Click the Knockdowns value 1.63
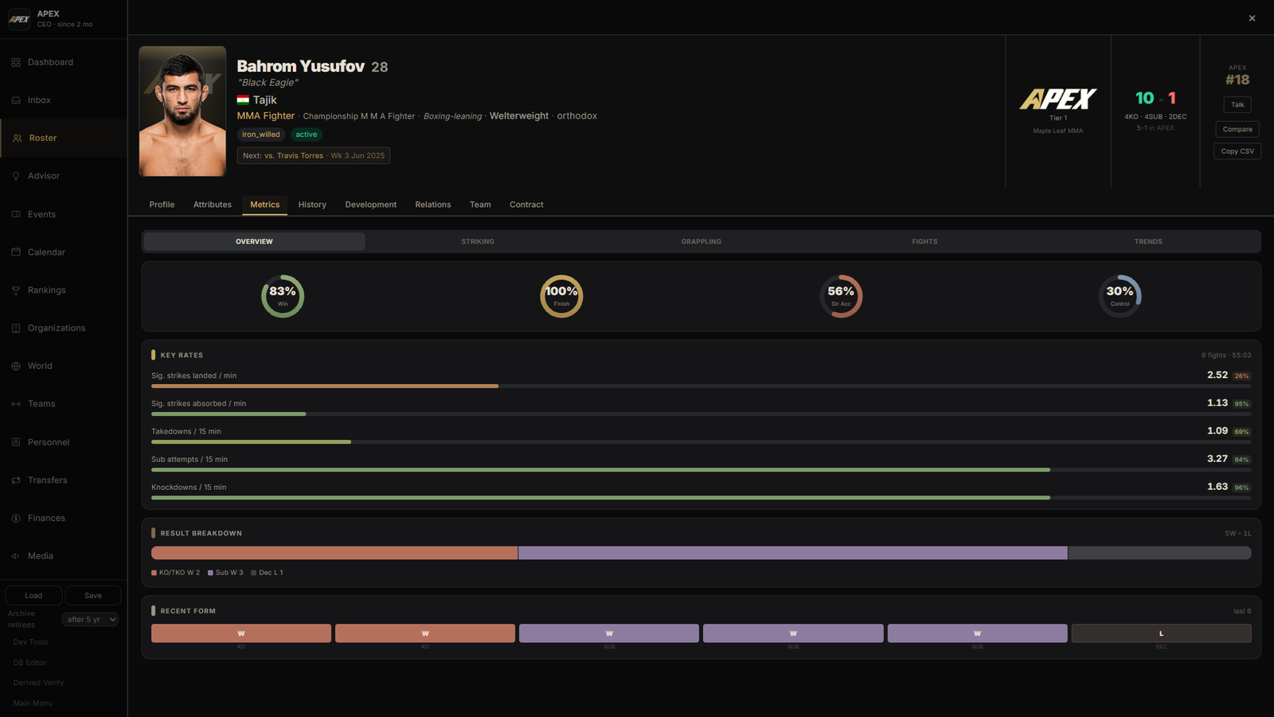Viewport: 1274px width, 717px height. pyautogui.click(x=1217, y=487)
